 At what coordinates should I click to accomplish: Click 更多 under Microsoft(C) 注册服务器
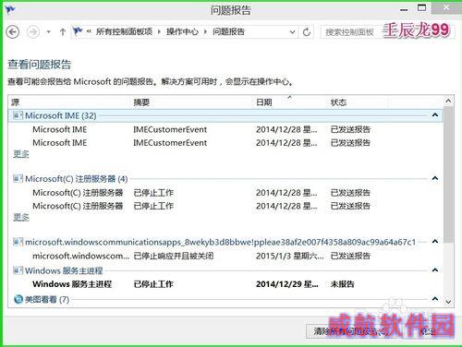(x=21, y=217)
